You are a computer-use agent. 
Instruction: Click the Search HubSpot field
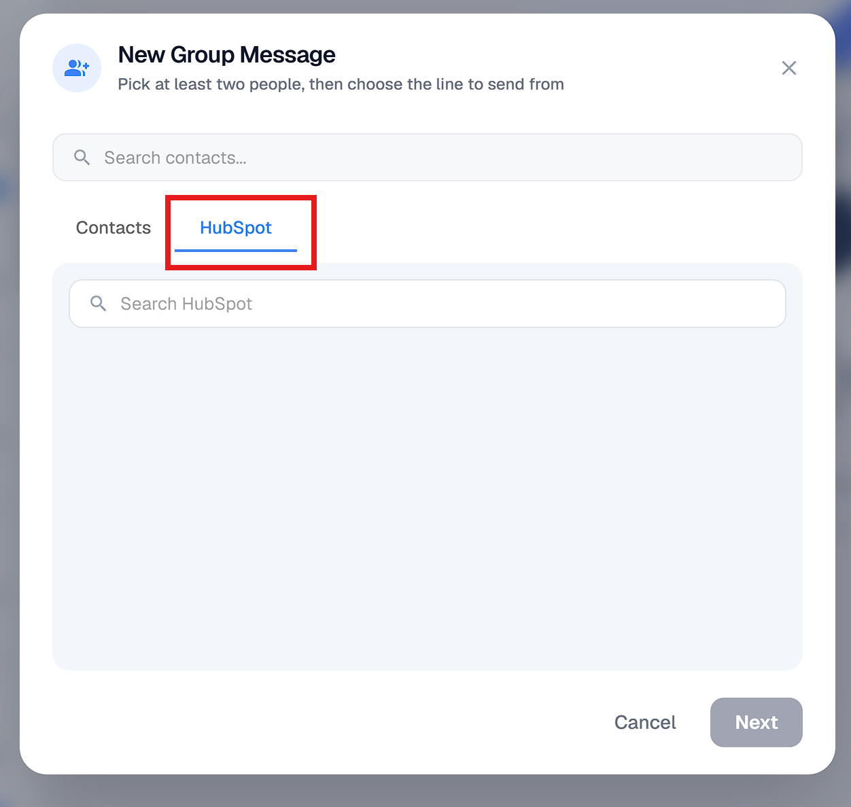[x=428, y=304]
